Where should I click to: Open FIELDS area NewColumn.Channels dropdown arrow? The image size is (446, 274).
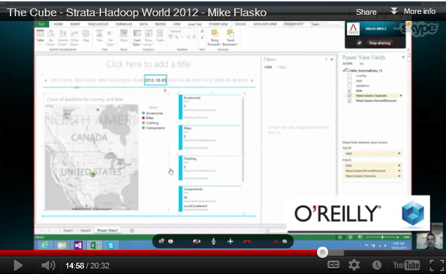click(x=399, y=176)
